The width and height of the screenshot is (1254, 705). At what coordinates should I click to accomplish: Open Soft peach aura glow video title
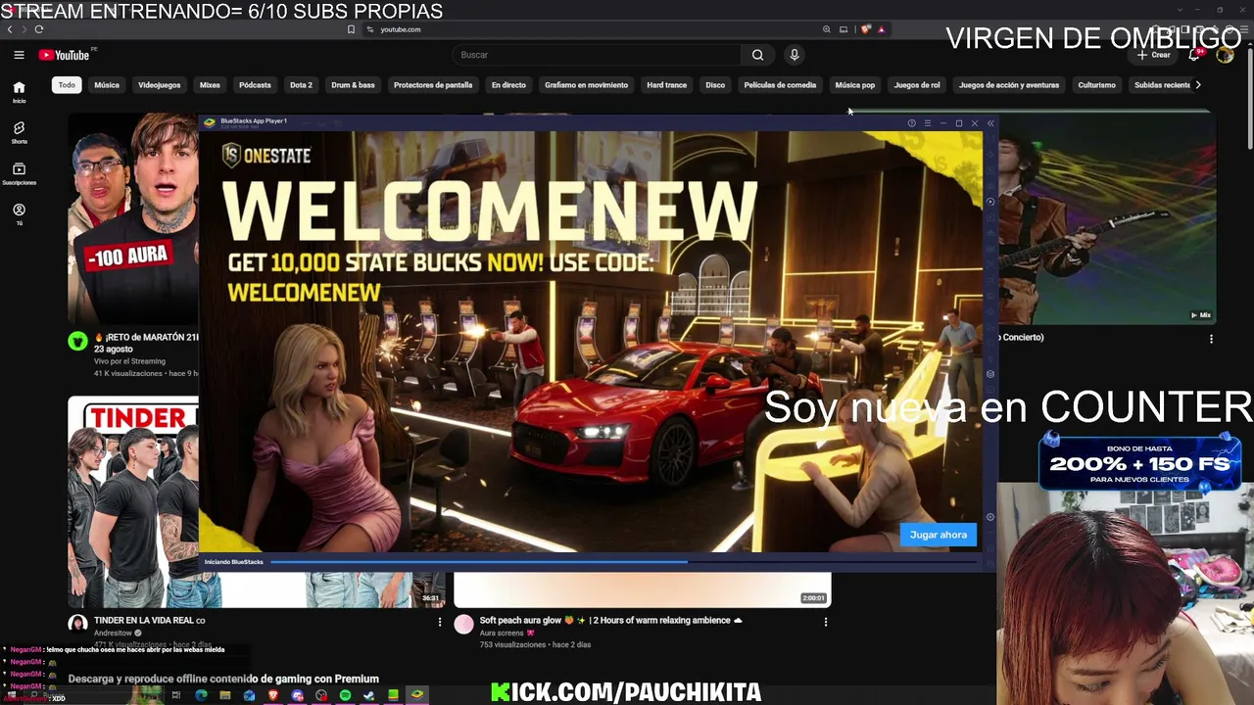[610, 621]
